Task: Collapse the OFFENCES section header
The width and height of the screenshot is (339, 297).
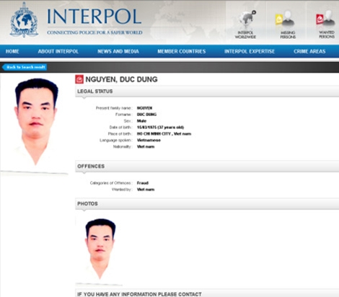Action: click(x=207, y=167)
